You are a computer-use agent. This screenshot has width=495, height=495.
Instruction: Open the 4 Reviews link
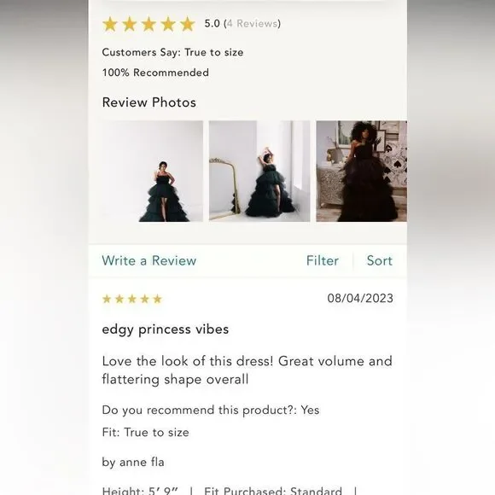tap(253, 23)
